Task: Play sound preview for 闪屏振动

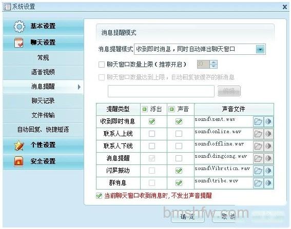Action: pyautogui.click(x=268, y=171)
